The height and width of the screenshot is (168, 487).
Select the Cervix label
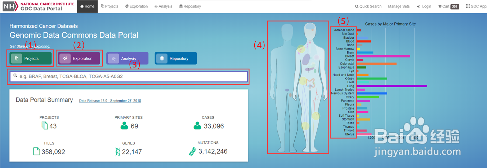349,60
